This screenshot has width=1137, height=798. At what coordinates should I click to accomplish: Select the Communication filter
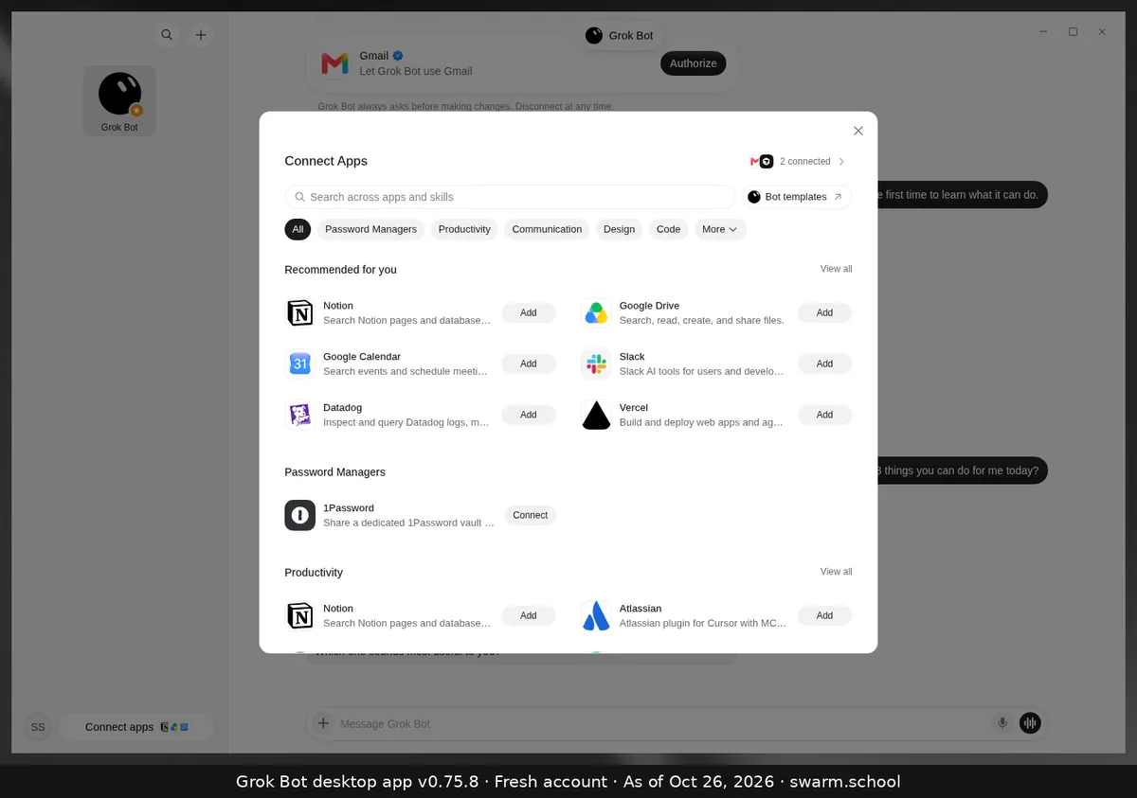[547, 229]
